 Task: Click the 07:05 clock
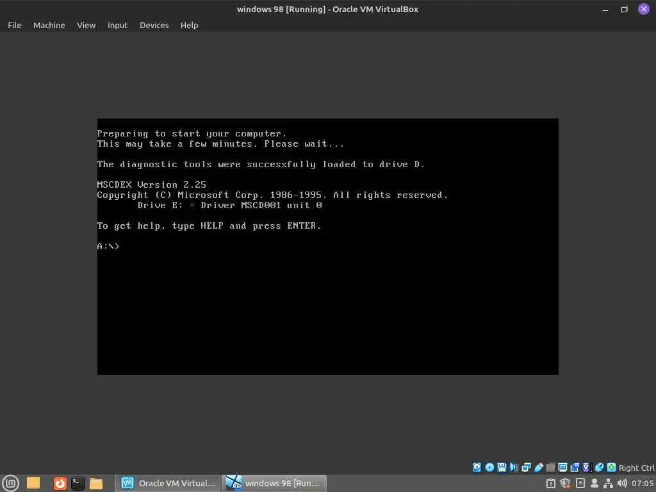click(x=642, y=483)
